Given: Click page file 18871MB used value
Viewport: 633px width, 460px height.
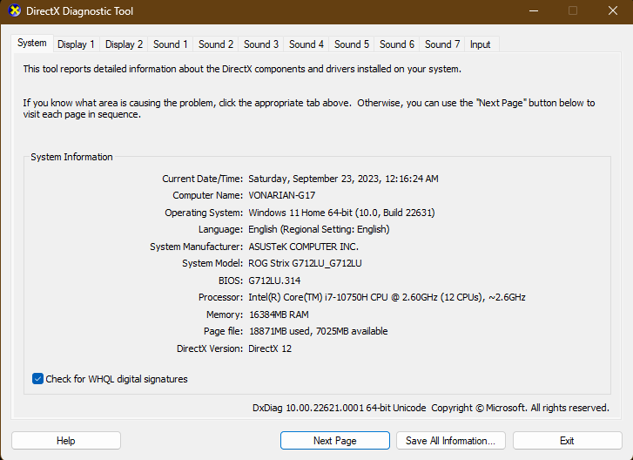Looking at the screenshot, I should tap(319, 331).
